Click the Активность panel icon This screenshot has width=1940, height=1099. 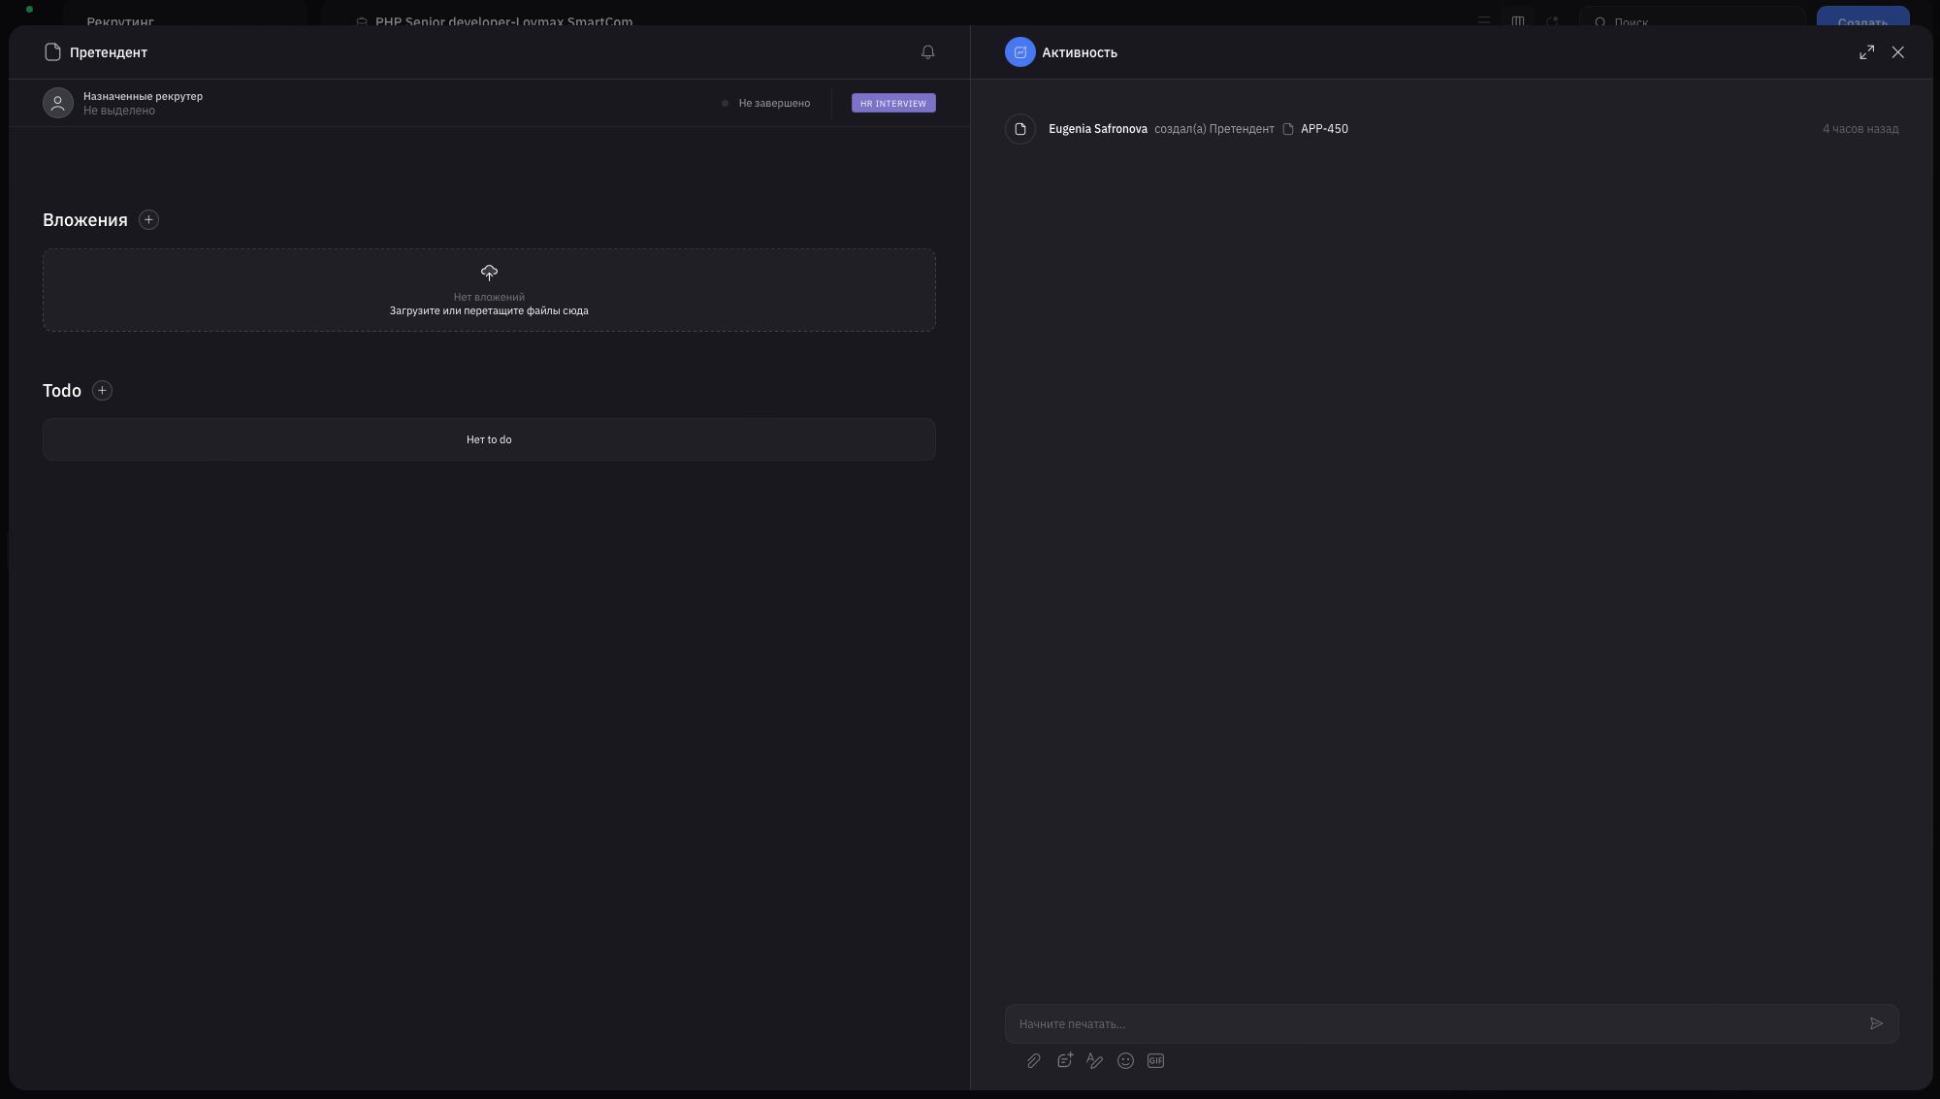(1019, 52)
